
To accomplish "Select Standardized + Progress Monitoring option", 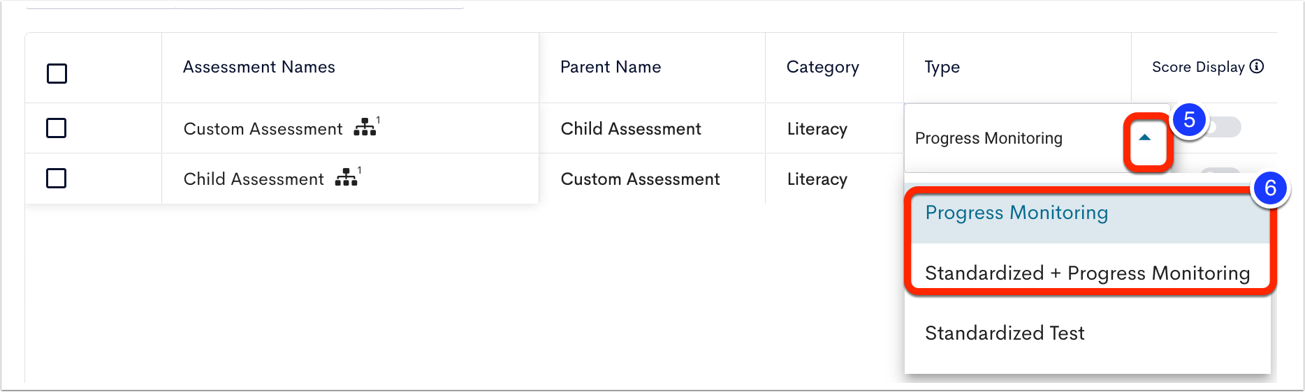I will pos(1087,273).
